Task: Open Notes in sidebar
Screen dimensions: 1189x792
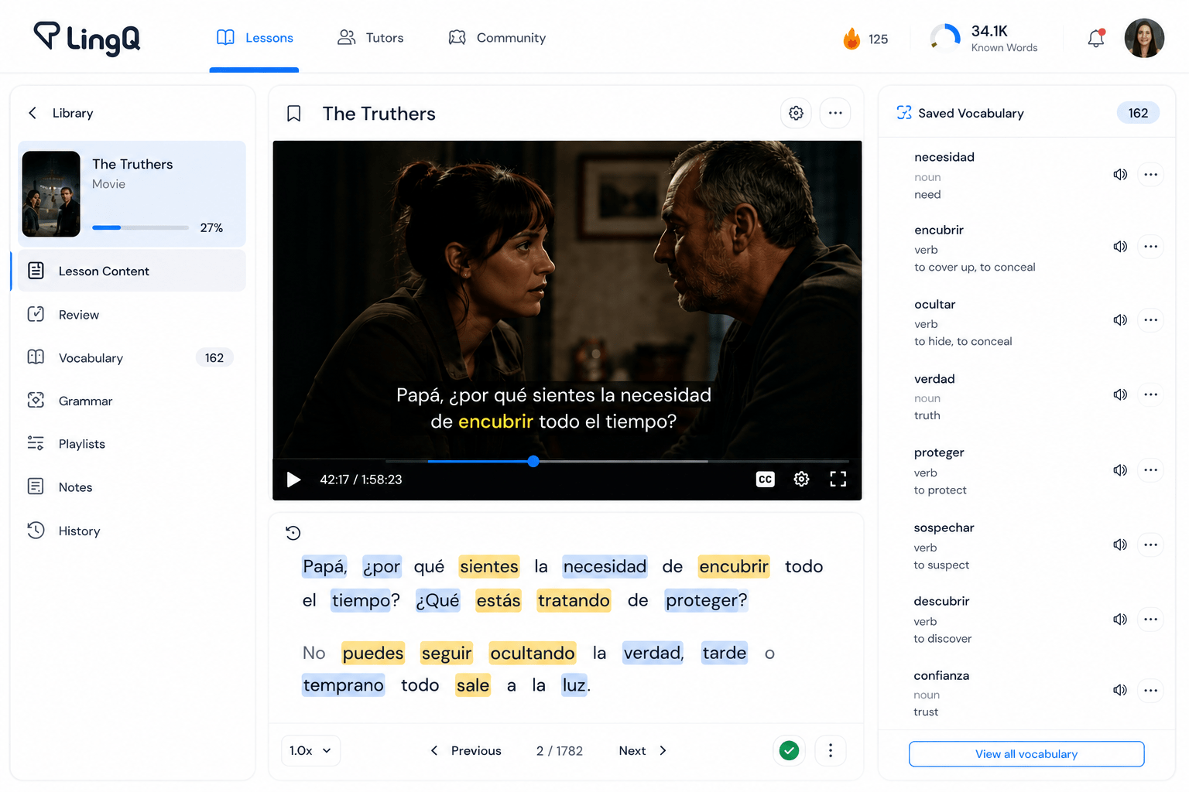Action: tap(132, 487)
